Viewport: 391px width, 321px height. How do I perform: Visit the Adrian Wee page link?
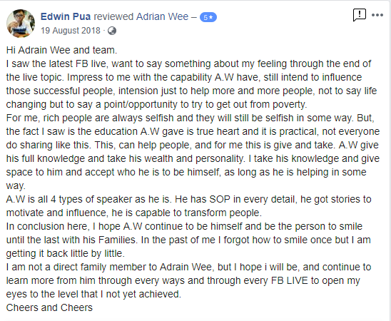[163, 16]
